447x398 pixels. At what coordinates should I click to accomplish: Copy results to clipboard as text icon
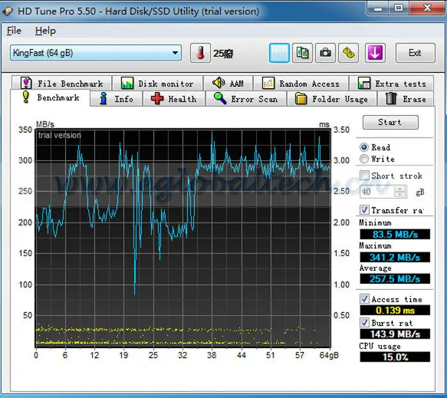click(278, 53)
